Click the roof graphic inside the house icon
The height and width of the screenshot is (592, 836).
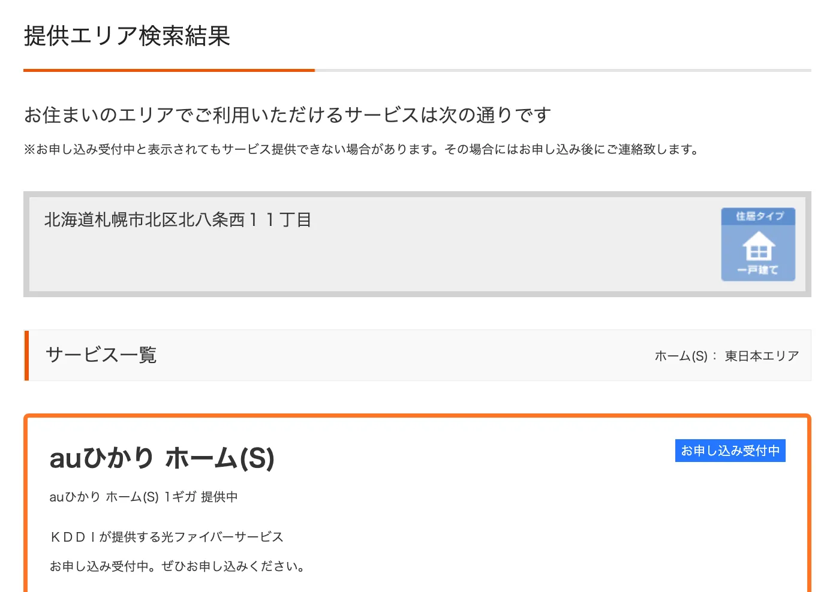click(x=758, y=240)
